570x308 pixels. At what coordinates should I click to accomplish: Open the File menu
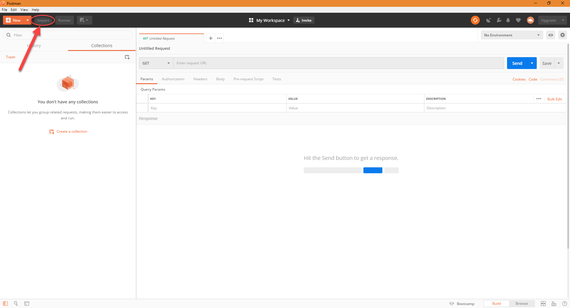[x=4, y=10]
